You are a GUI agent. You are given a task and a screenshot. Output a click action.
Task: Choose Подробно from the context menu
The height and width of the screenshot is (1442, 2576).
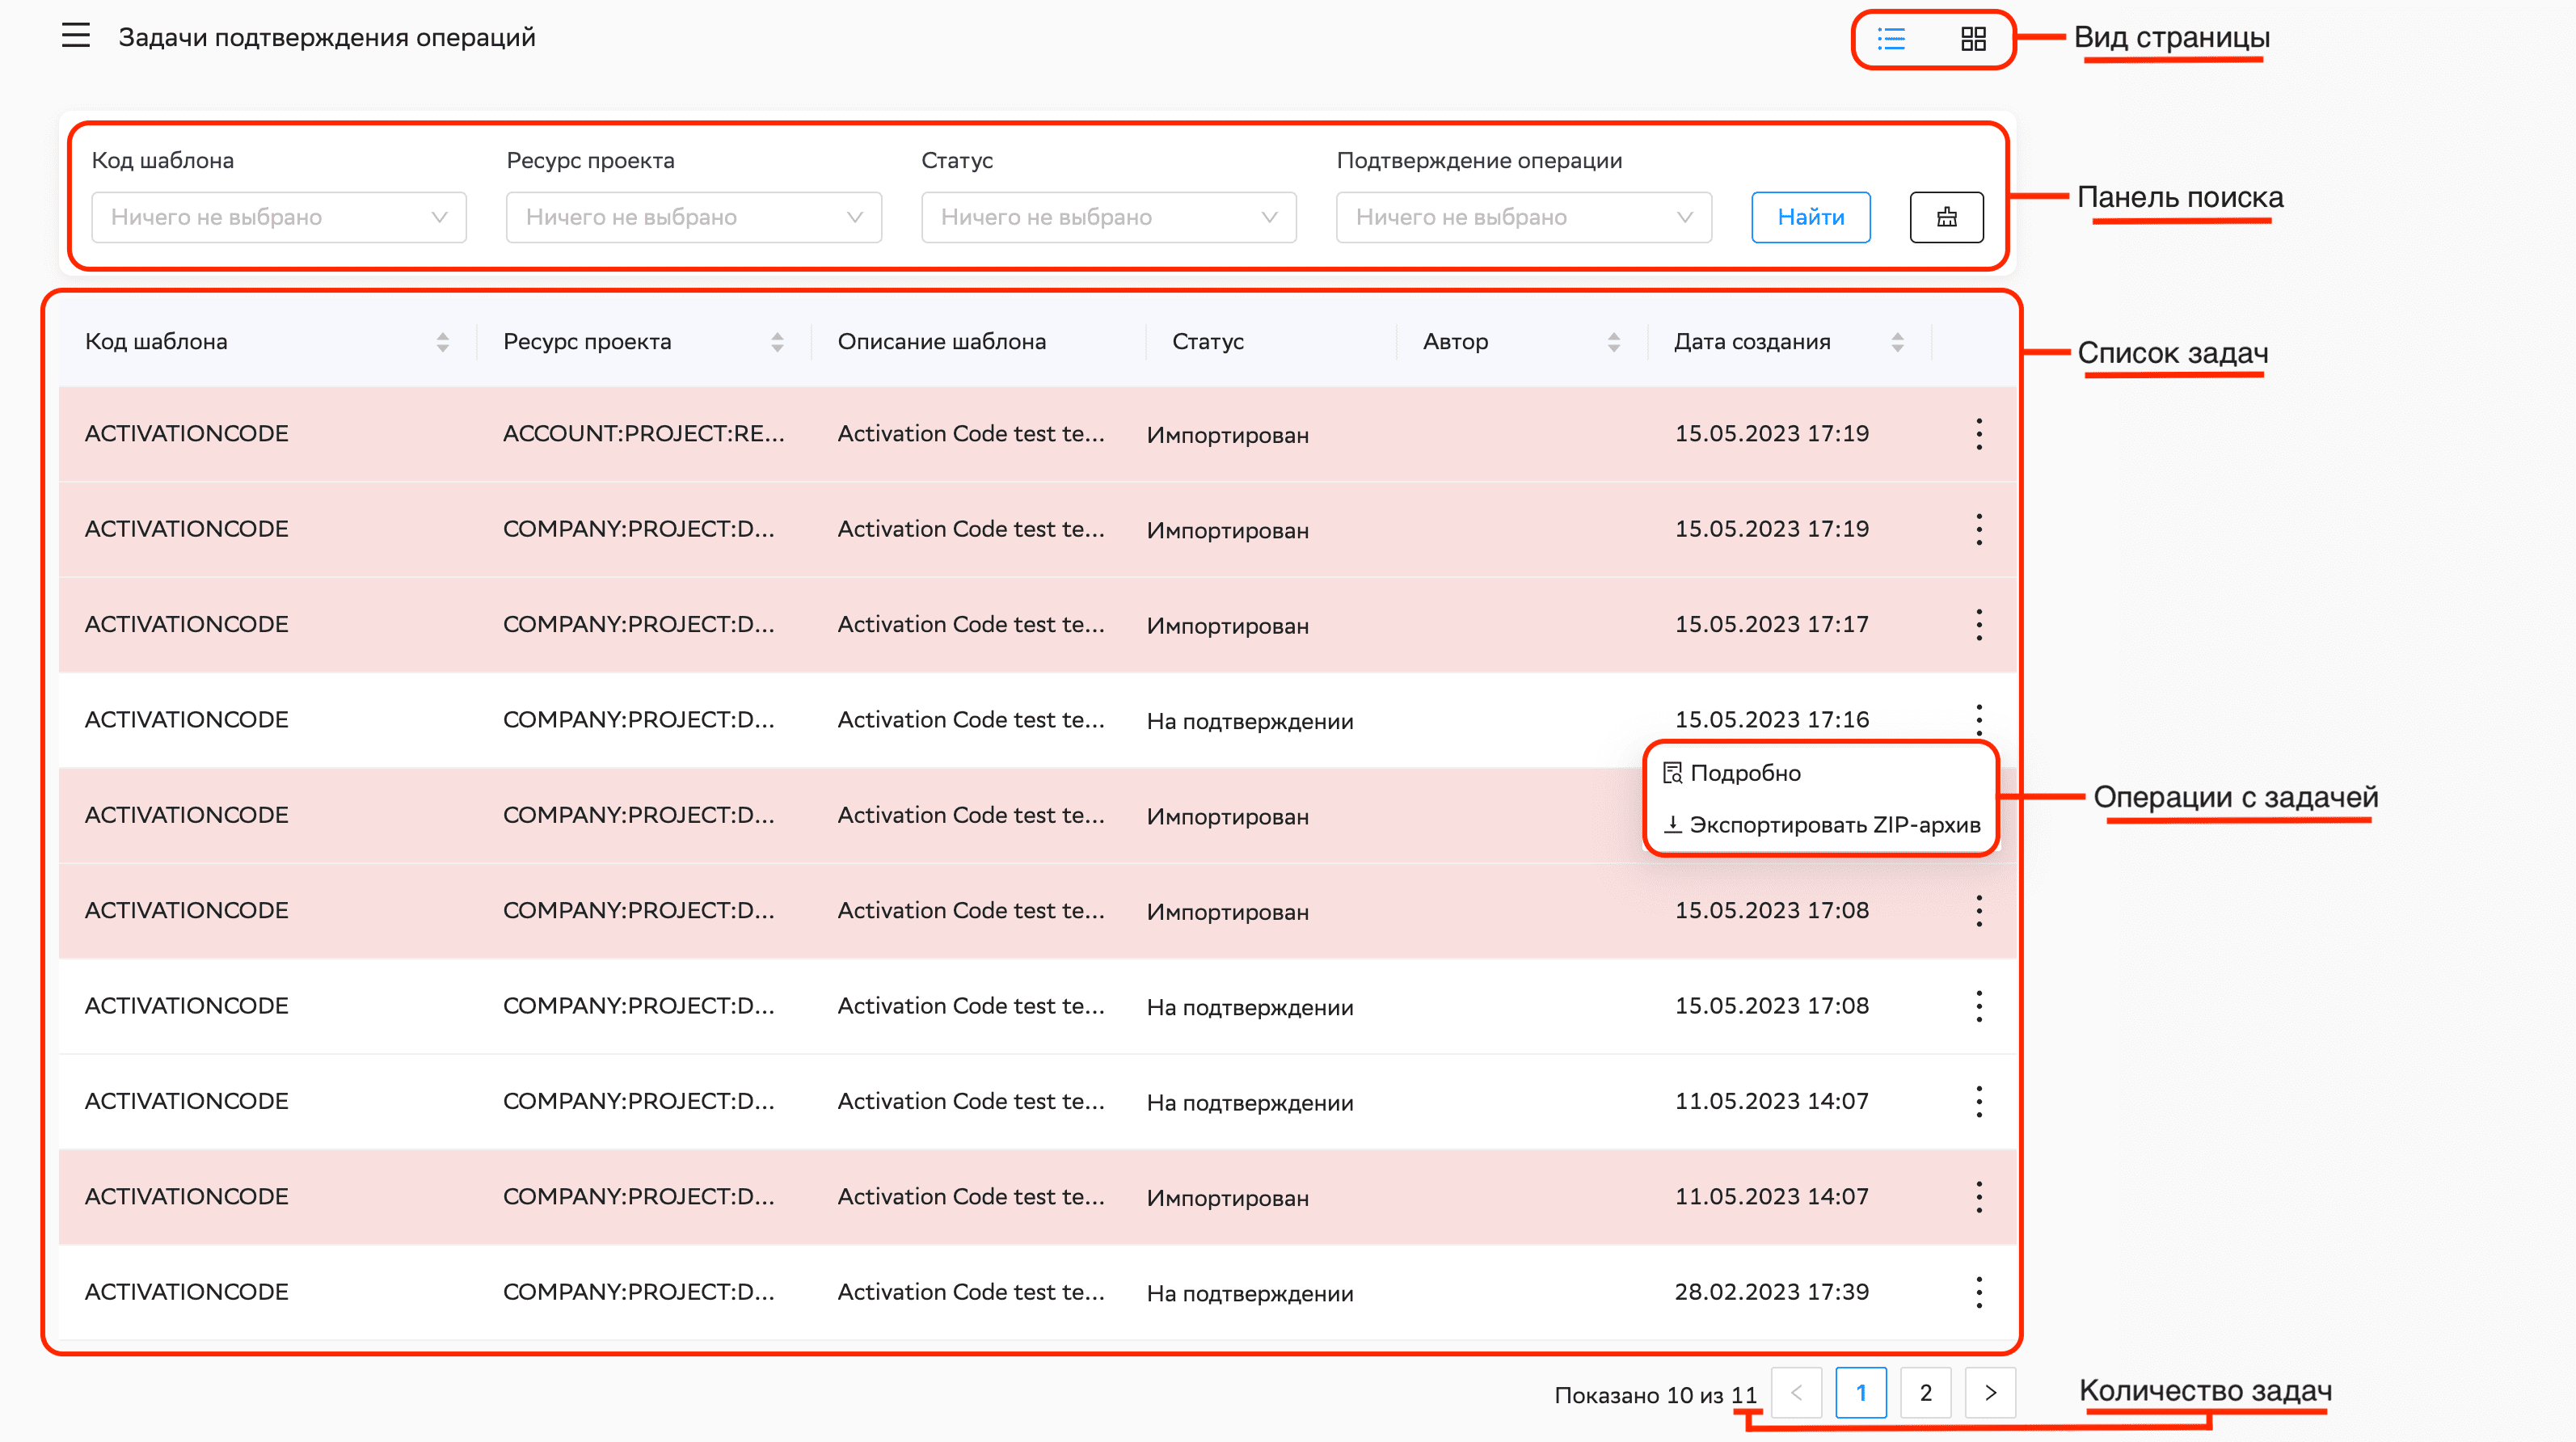point(1744,773)
